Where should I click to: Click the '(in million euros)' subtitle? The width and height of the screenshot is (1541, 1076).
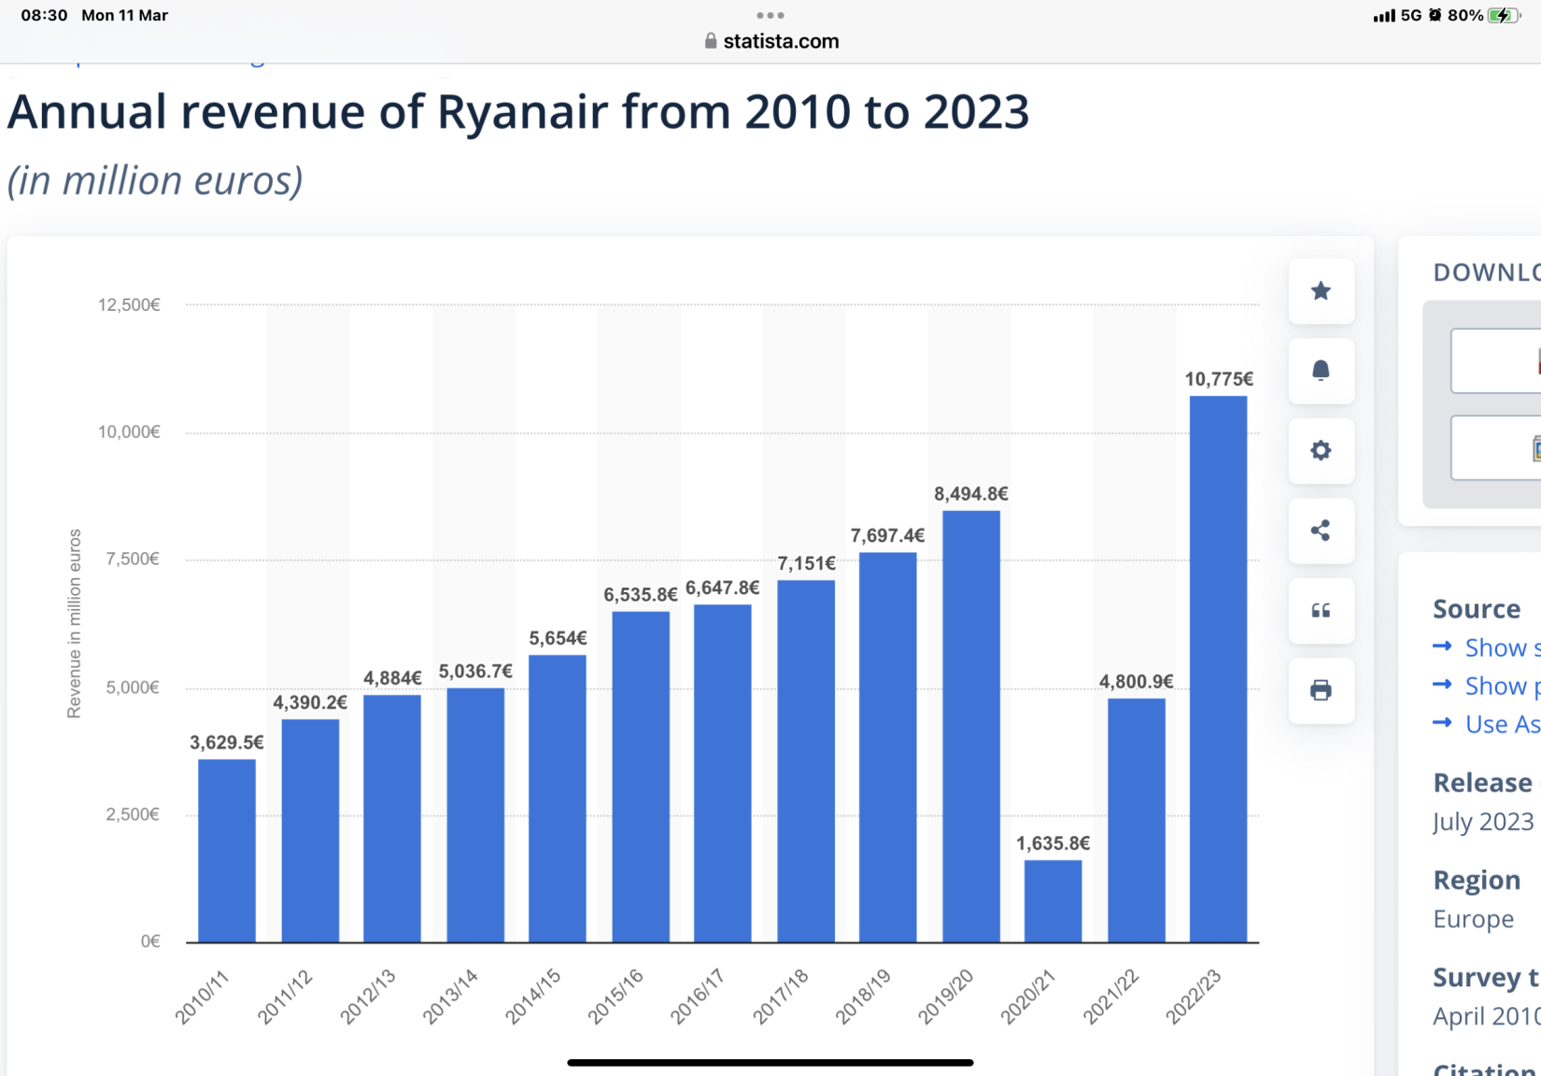point(155,180)
